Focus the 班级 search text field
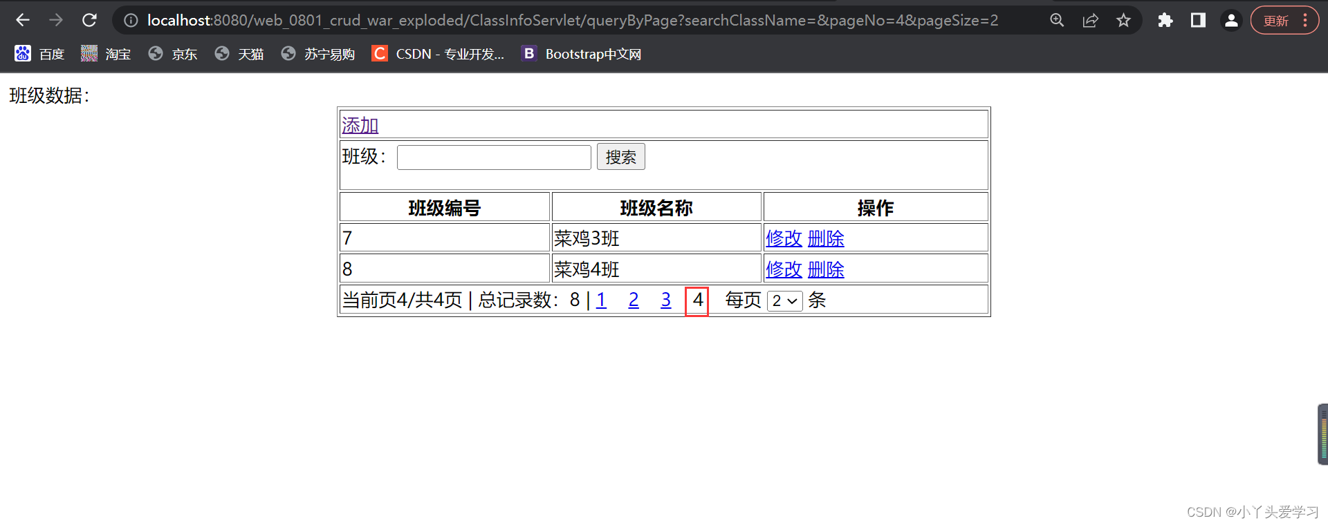Viewport: 1328px width, 525px height. [x=494, y=157]
